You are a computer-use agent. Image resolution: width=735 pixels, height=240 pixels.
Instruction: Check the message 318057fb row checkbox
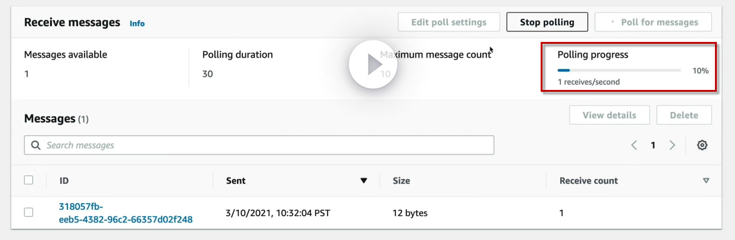pos(29,213)
